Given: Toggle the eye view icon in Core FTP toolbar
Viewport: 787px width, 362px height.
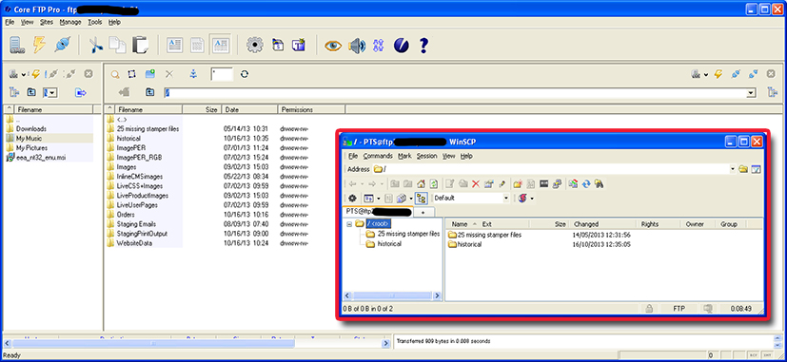Looking at the screenshot, I should click(333, 46).
